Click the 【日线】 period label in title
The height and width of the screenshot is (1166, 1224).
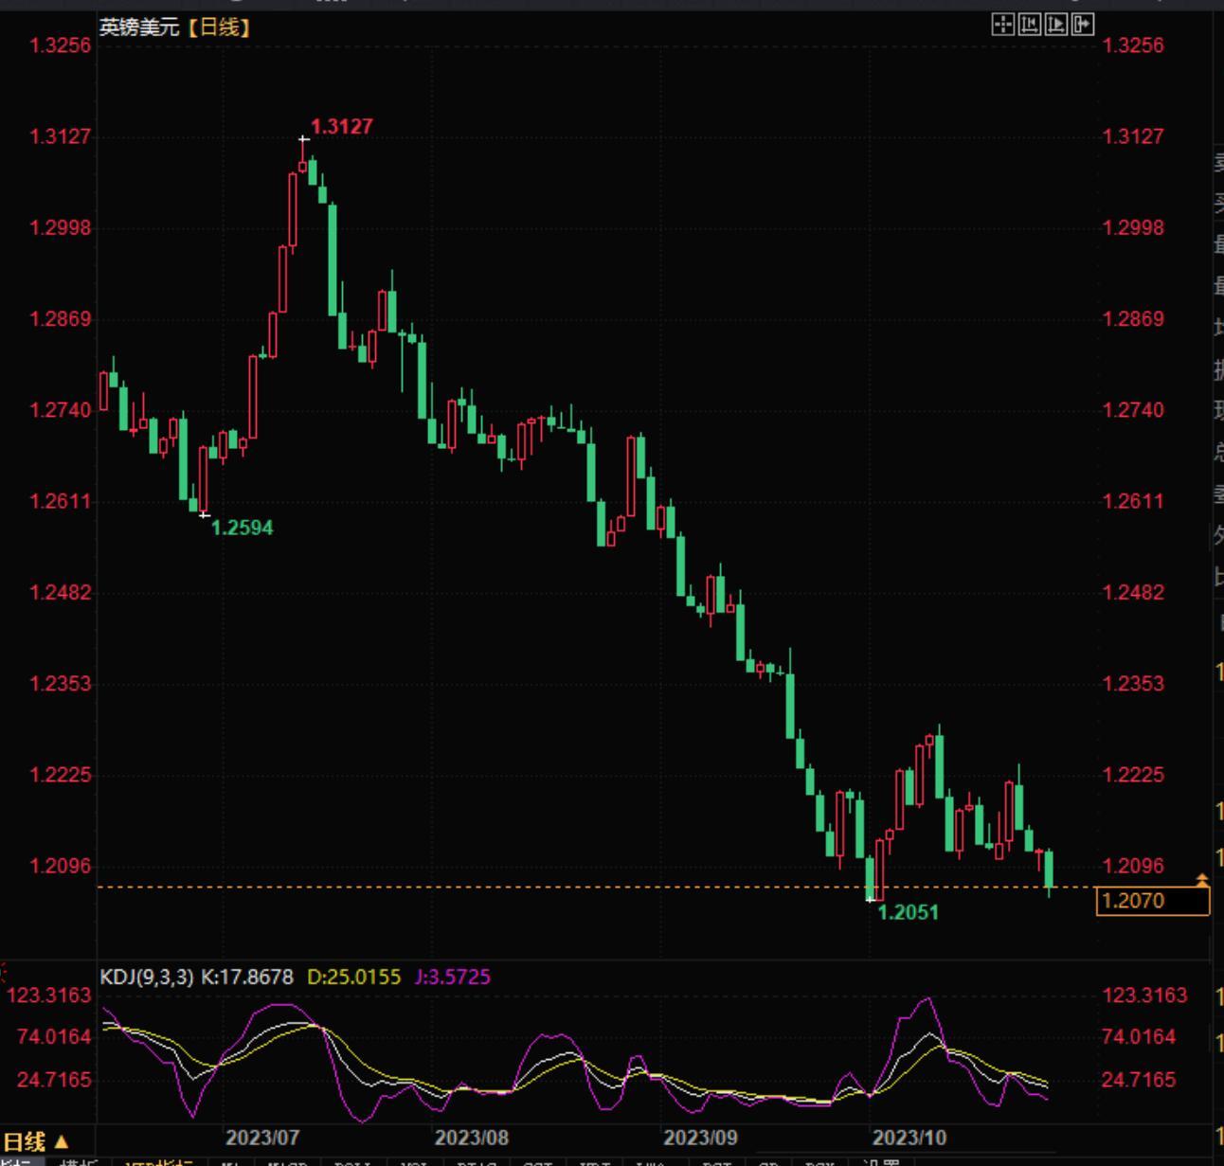click(x=219, y=27)
